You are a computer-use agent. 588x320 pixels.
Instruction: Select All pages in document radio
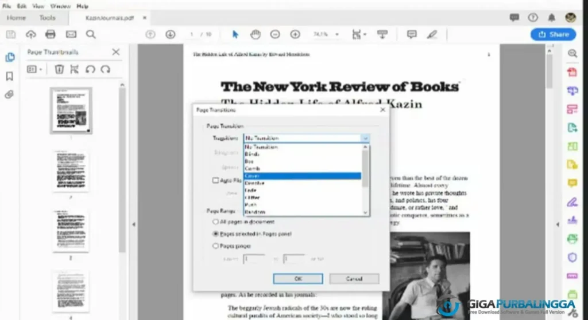coord(215,222)
